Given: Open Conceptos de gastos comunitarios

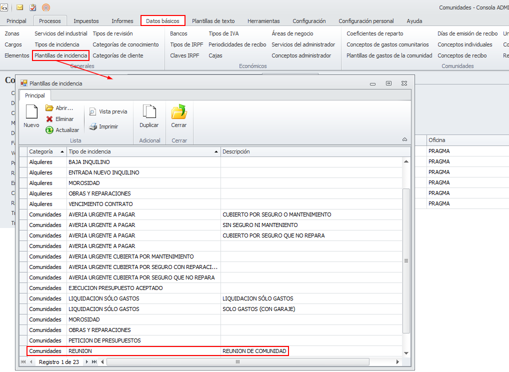Looking at the screenshot, I should (x=387, y=44).
